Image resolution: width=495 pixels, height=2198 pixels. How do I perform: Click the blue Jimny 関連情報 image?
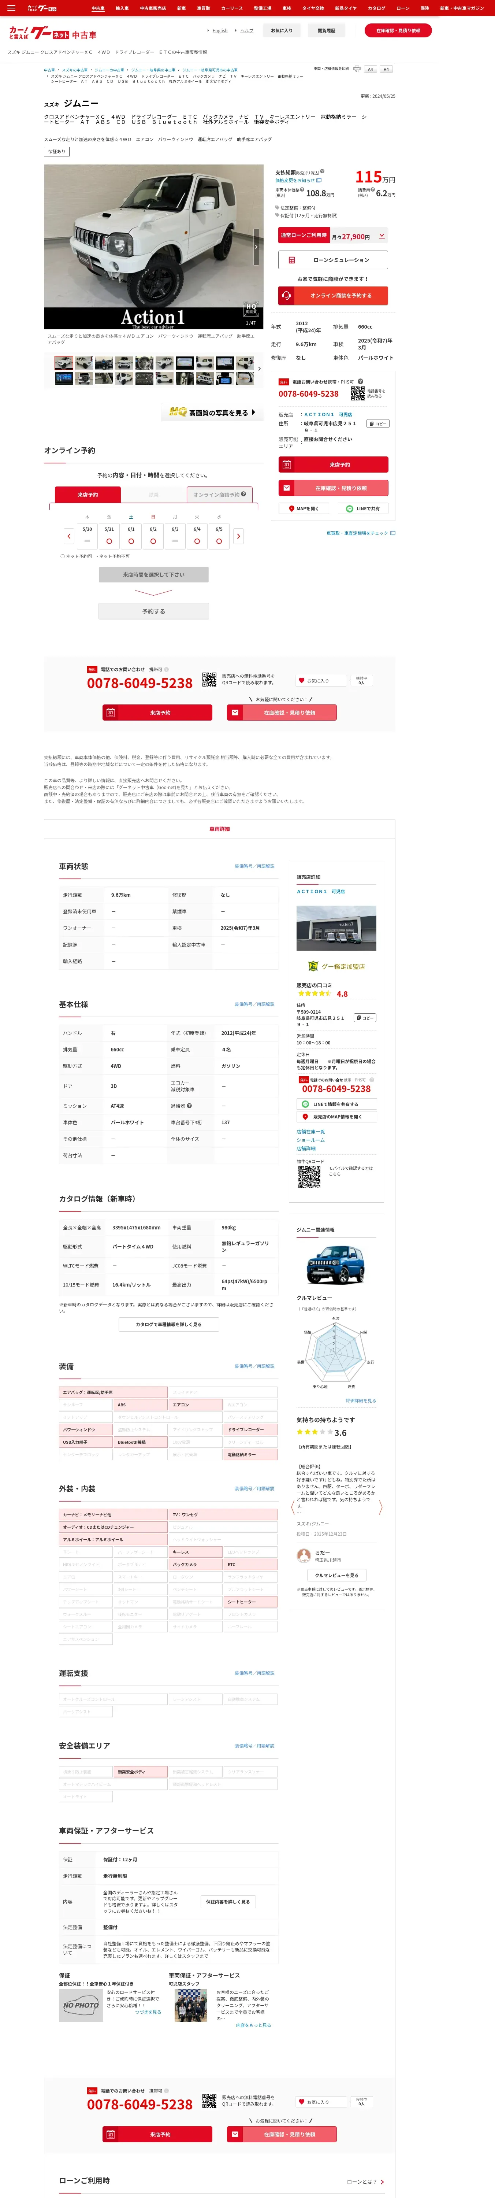tap(335, 1265)
